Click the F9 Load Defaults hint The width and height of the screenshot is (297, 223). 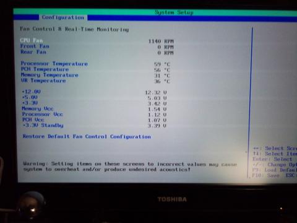(275, 170)
